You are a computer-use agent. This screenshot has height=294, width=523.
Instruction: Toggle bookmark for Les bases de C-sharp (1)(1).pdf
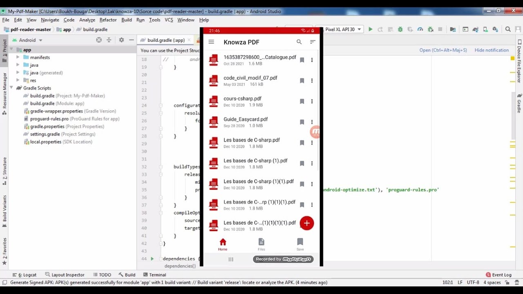pos(302,184)
